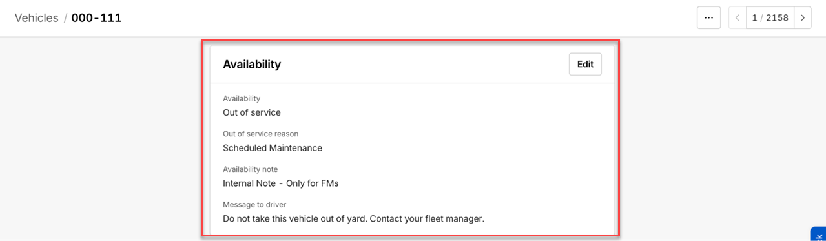826x241 pixels.
Task: Click the small Availability field label
Action: [242, 98]
